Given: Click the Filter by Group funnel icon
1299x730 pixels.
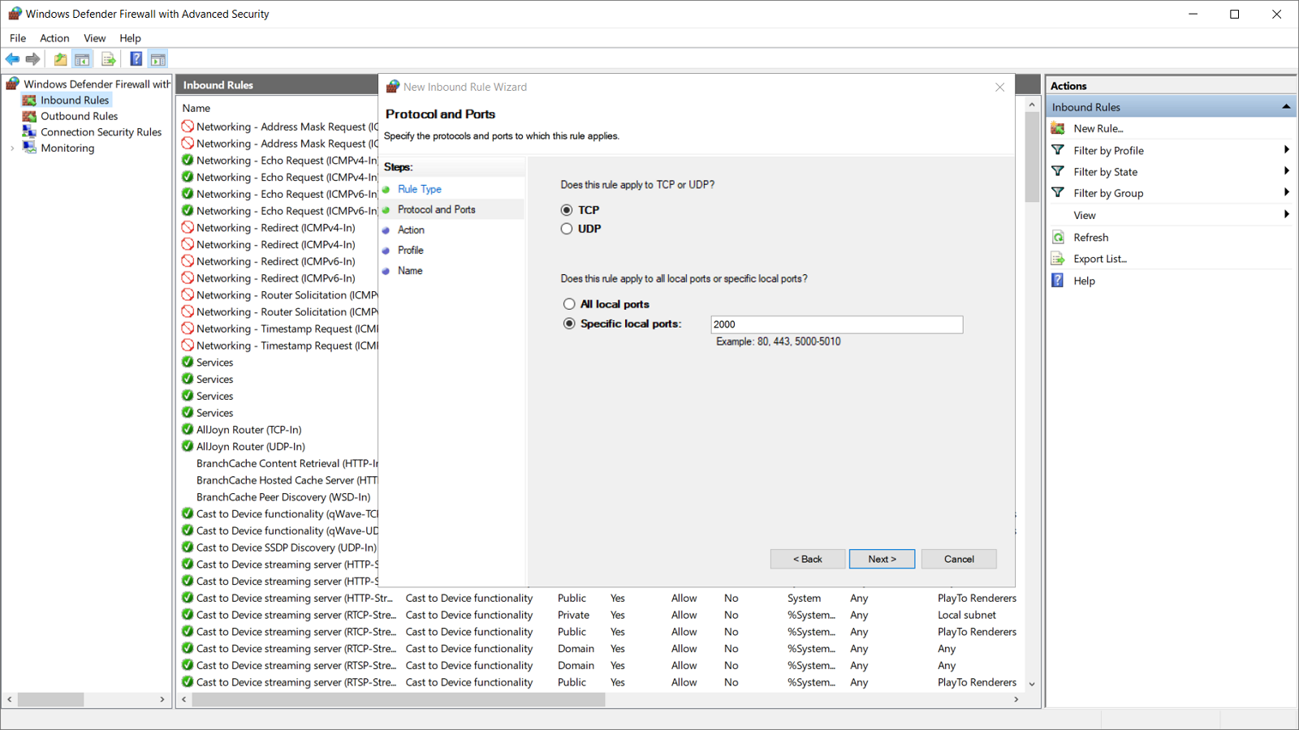Looking at the screenshot, I should pos(1058,193).
